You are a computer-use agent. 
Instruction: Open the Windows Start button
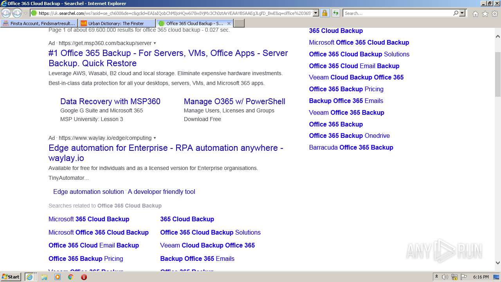click(x=11, y=277)
